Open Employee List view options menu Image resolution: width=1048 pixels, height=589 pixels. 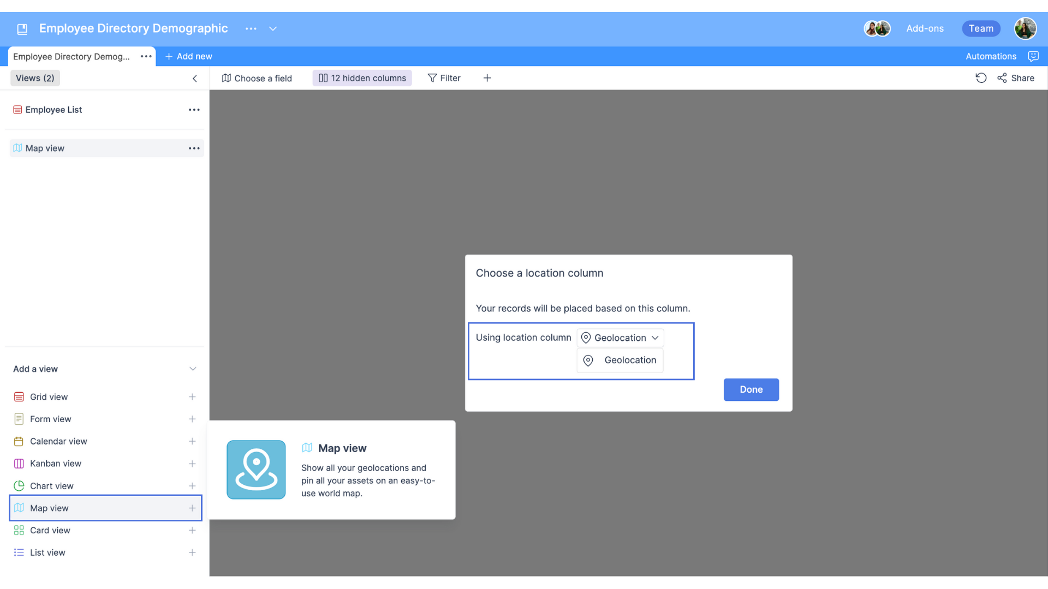click(x=194, y=110)
